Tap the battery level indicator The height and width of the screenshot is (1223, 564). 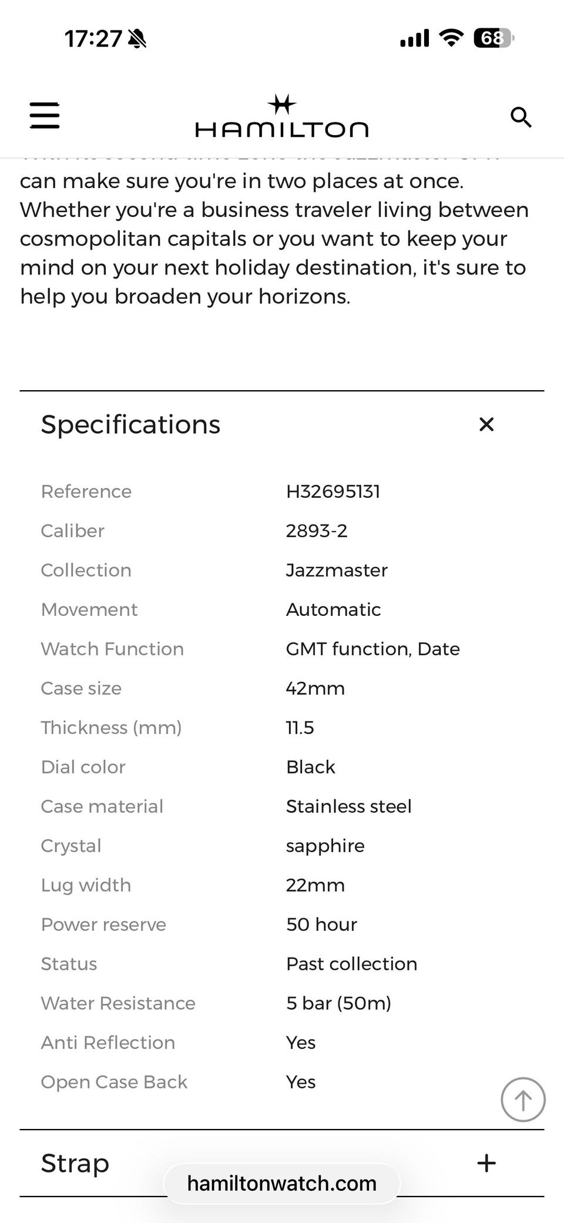click(x=493, y=38)
